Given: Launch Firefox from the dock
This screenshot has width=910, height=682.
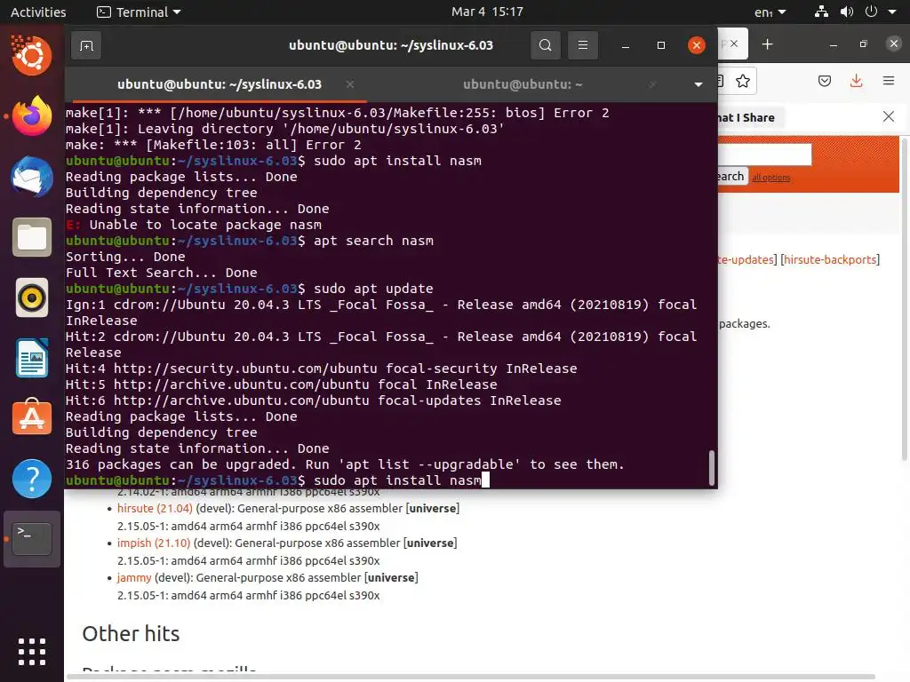Looking at the screenshot, I should [32, 116].
